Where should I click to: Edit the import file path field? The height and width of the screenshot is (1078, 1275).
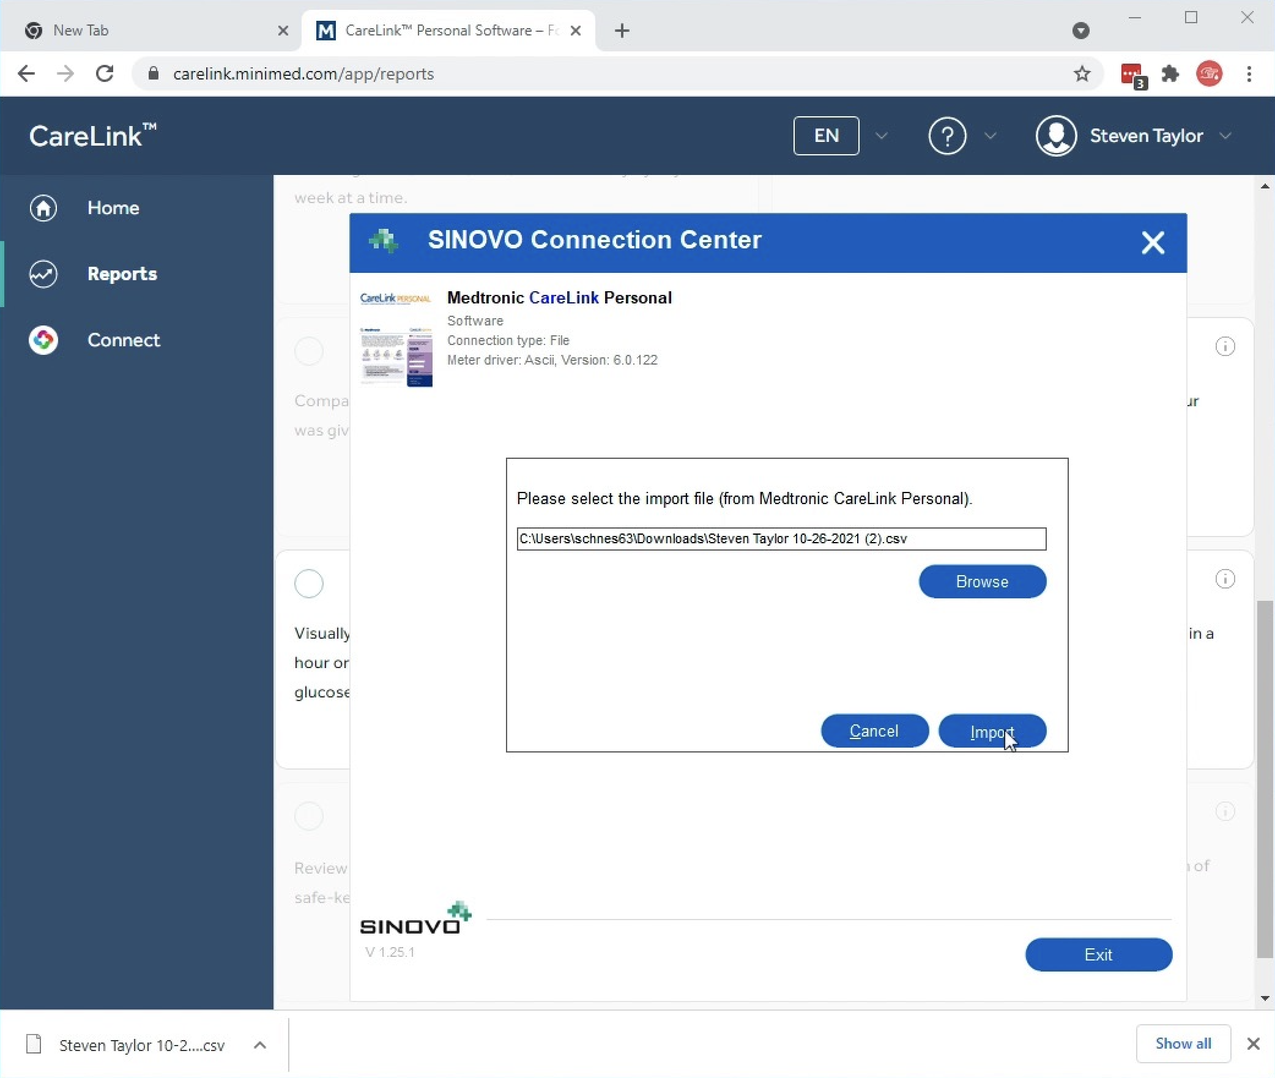tap(781, 538)
